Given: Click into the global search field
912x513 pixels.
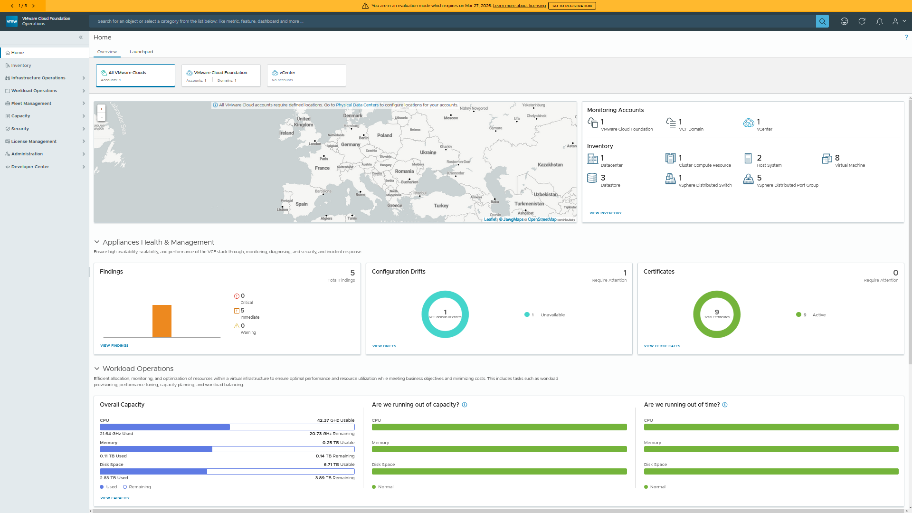Looking at the screenshot, I should coord(451,21).
